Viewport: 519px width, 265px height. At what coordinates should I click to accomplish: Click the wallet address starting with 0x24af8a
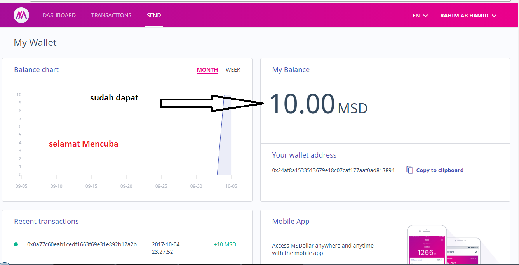333,170
